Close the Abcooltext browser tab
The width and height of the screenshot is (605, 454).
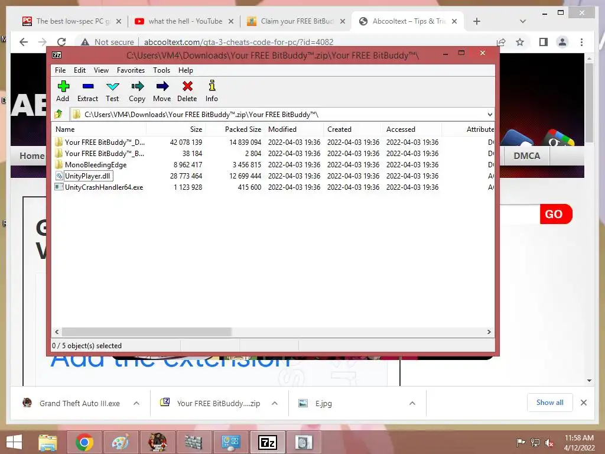tap(454, 21)
